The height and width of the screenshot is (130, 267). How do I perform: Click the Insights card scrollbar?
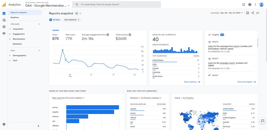click(x=258, y=43)
